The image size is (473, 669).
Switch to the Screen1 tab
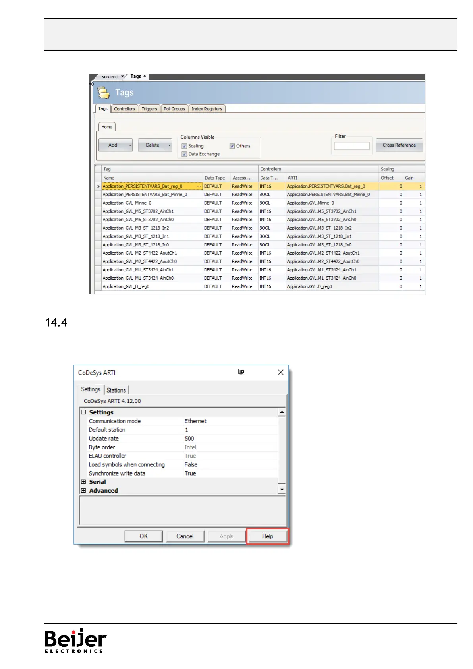point(109,77)
